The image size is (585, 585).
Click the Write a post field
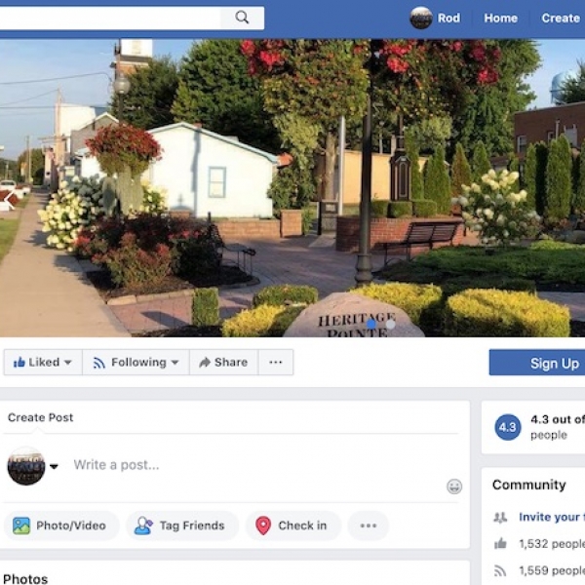[257, 465]
